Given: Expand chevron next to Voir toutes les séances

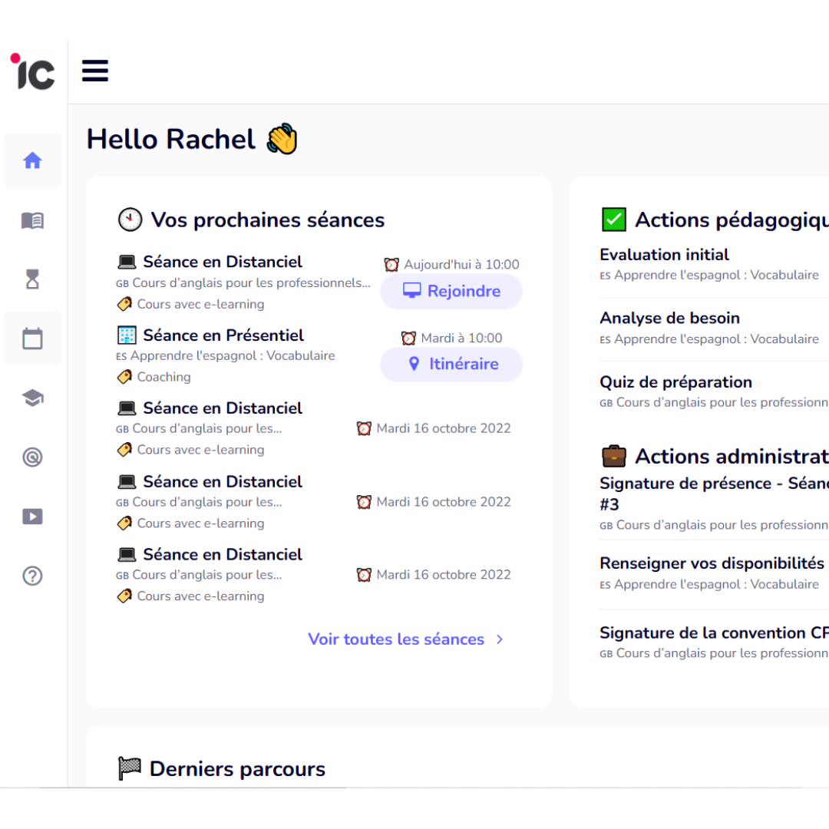Looking at the screenshot, I should click(x=500, y=639).
